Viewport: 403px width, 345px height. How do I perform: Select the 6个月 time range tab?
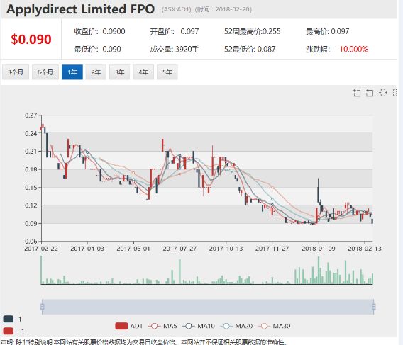(45, 72)
